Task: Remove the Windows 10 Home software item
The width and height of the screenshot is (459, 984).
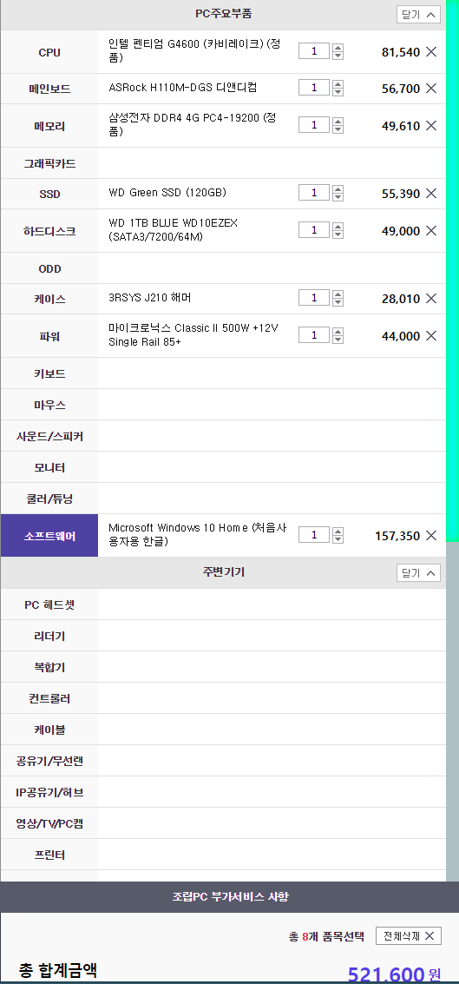Action: point(430,535)
